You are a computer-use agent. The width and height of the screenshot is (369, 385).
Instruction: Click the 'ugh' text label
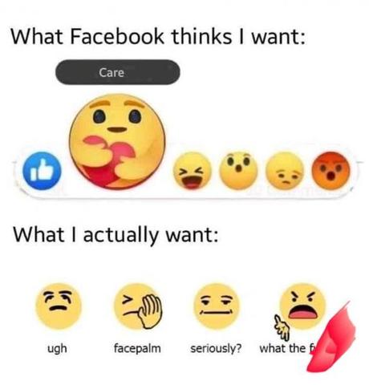(x=57, y=349)
